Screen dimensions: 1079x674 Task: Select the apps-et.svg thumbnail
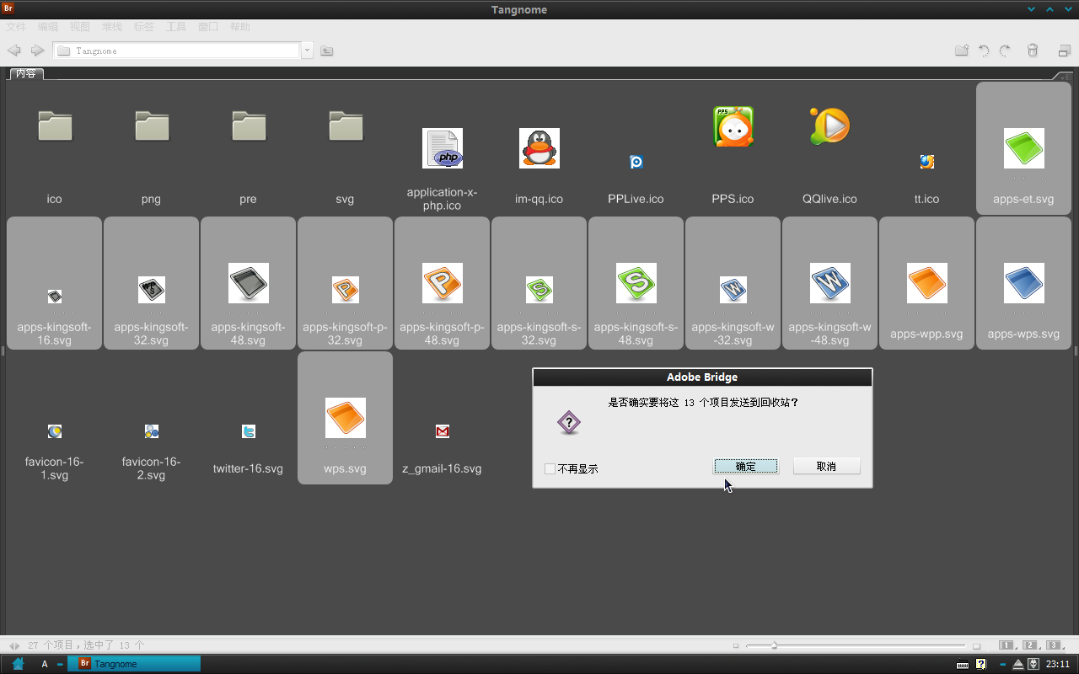point(1023,148)
